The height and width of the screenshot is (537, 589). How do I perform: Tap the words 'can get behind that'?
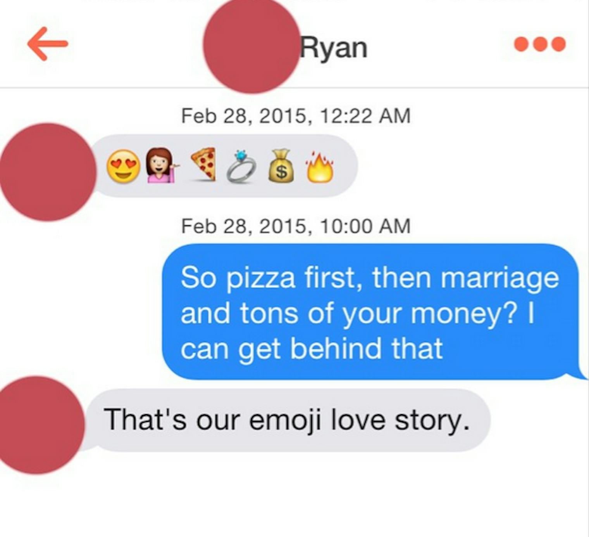312,348
